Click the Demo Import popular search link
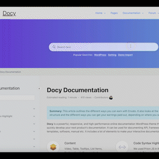 point(125,55)
